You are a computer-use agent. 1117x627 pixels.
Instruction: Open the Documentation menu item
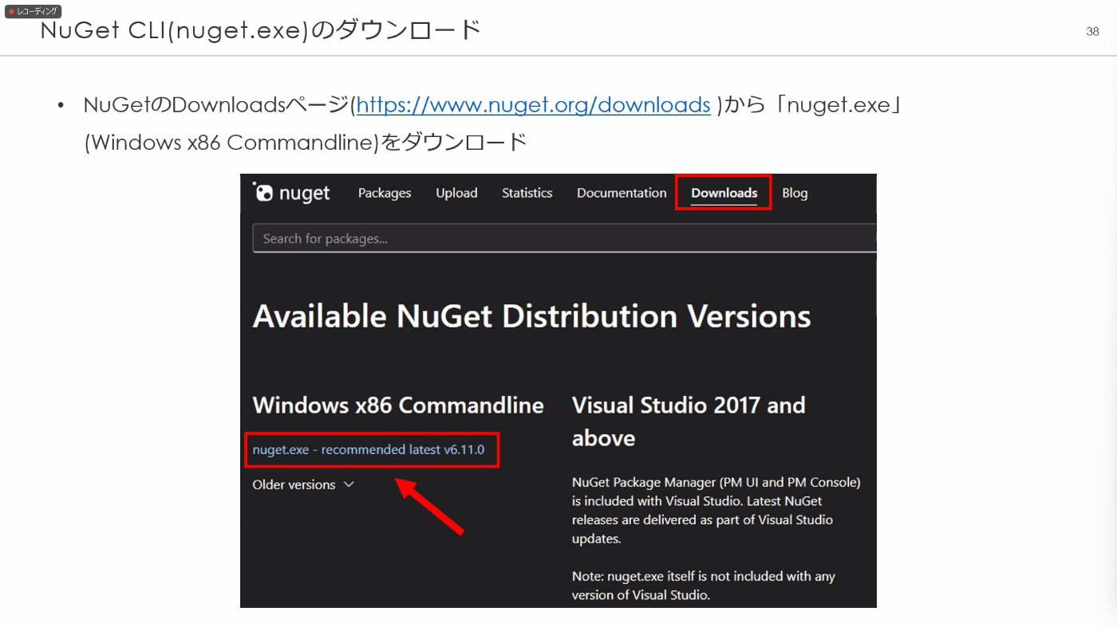coord(622,193)
